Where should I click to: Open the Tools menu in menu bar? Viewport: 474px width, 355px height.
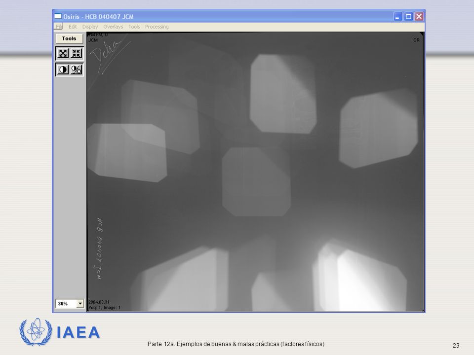pyautogui.click(x=134, y=27)
